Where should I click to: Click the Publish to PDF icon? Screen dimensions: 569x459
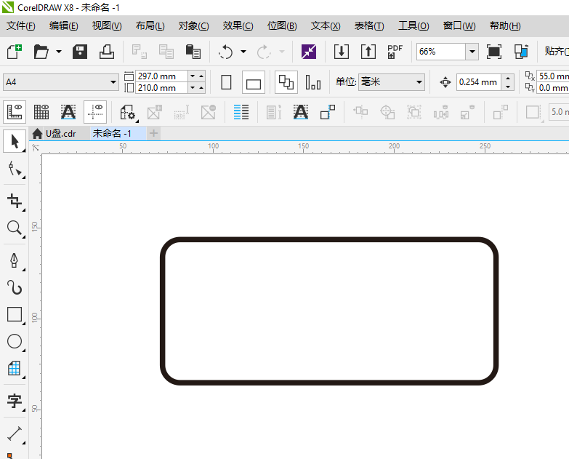[395, 52]
